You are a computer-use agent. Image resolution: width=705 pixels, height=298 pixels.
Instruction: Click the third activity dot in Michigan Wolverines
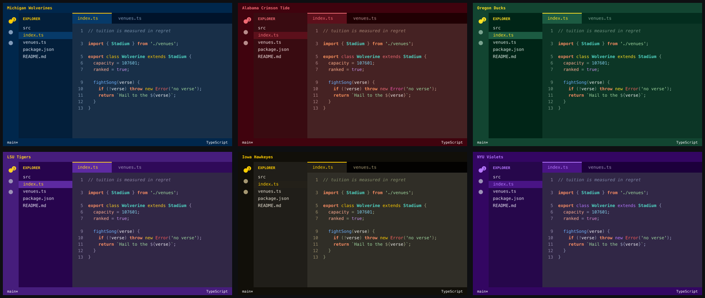coord(11,42)
